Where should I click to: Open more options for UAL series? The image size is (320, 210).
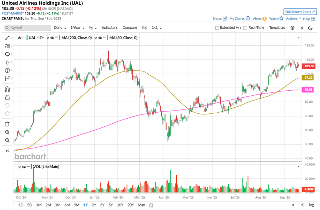coord(24,38)
